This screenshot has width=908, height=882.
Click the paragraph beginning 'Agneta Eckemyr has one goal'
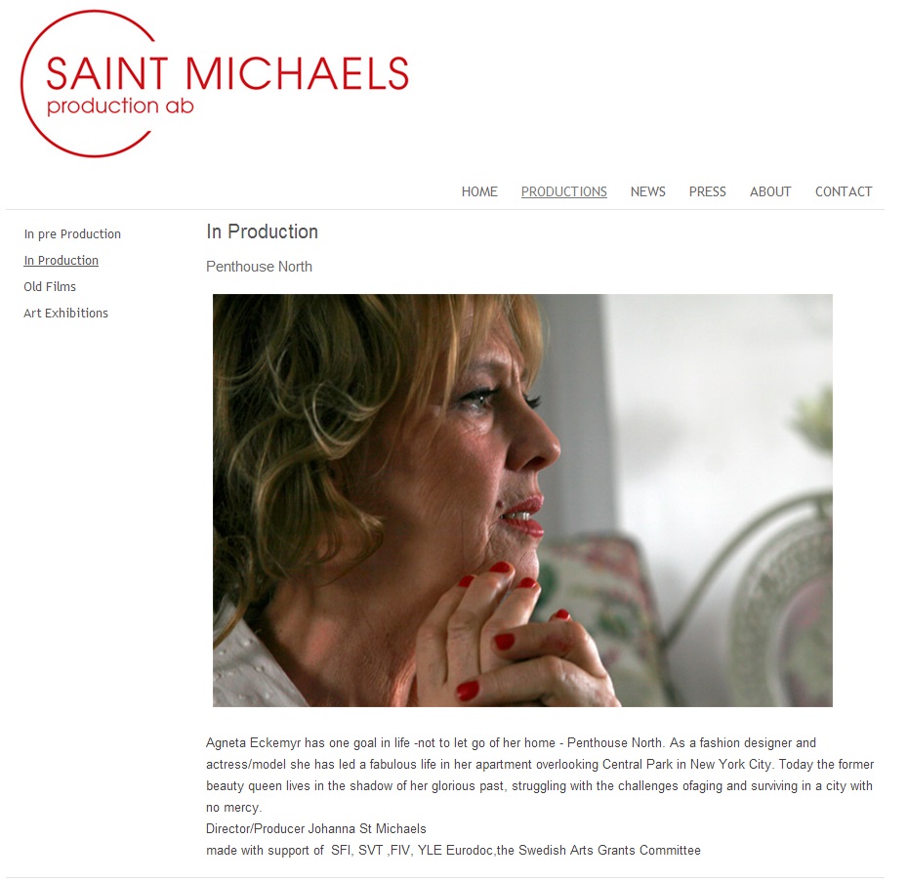pos(540,775)
